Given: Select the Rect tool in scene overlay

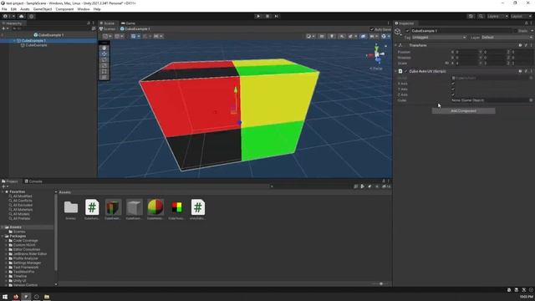Looking at the screenshot, I should [x=104, y=71].
